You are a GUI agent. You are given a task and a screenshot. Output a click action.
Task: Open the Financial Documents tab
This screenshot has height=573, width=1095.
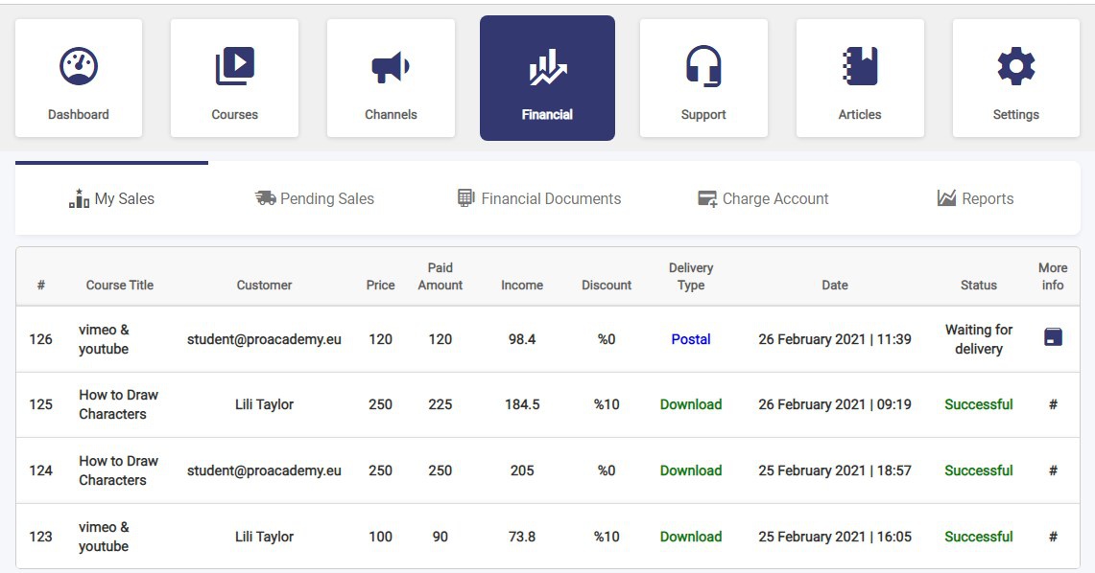(539, 199)
